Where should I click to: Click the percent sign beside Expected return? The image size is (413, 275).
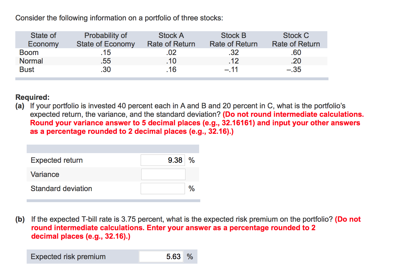(191, 160)
